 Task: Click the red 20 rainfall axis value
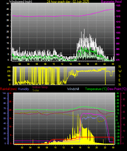click(x=10, y=110)
